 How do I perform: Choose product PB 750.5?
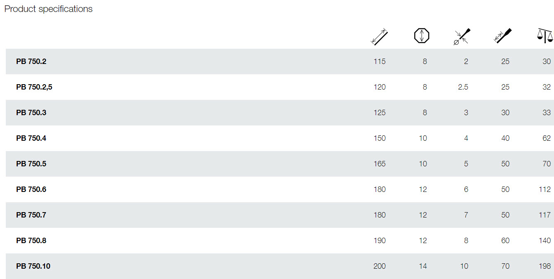tap(31, 164)
